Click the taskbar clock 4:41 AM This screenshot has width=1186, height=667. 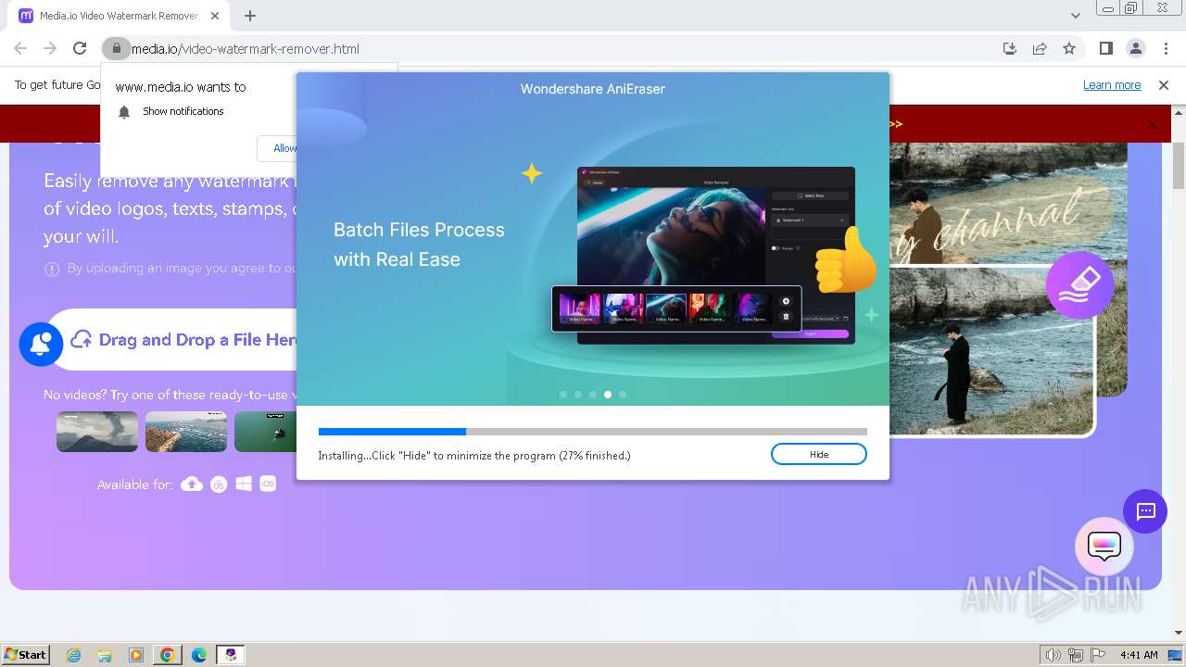[x=1139, y=655]
